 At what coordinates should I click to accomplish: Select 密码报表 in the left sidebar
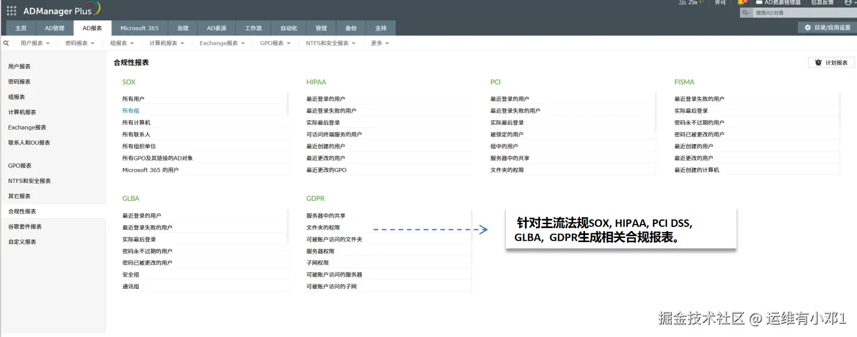pyautogui.click(x=19, y=82)
